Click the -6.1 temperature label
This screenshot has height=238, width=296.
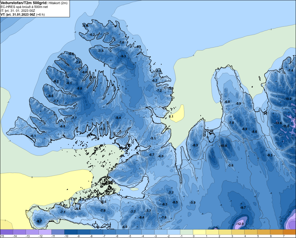(33, 136)
